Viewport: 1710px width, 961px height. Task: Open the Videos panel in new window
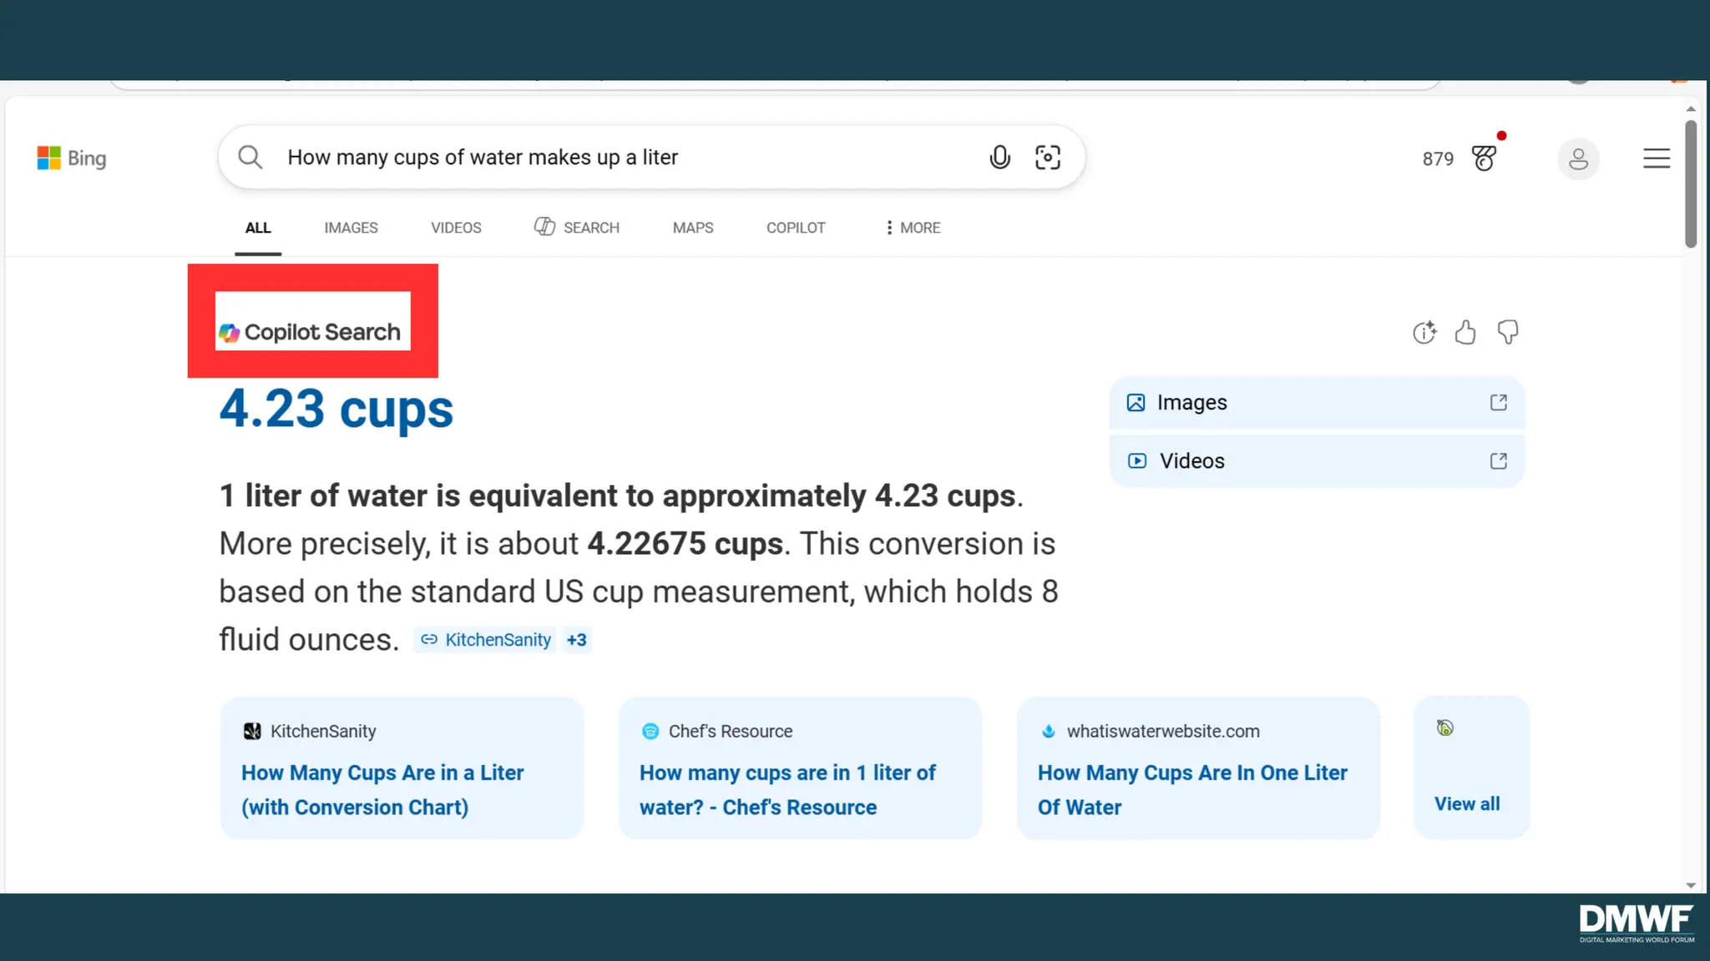1498,461
